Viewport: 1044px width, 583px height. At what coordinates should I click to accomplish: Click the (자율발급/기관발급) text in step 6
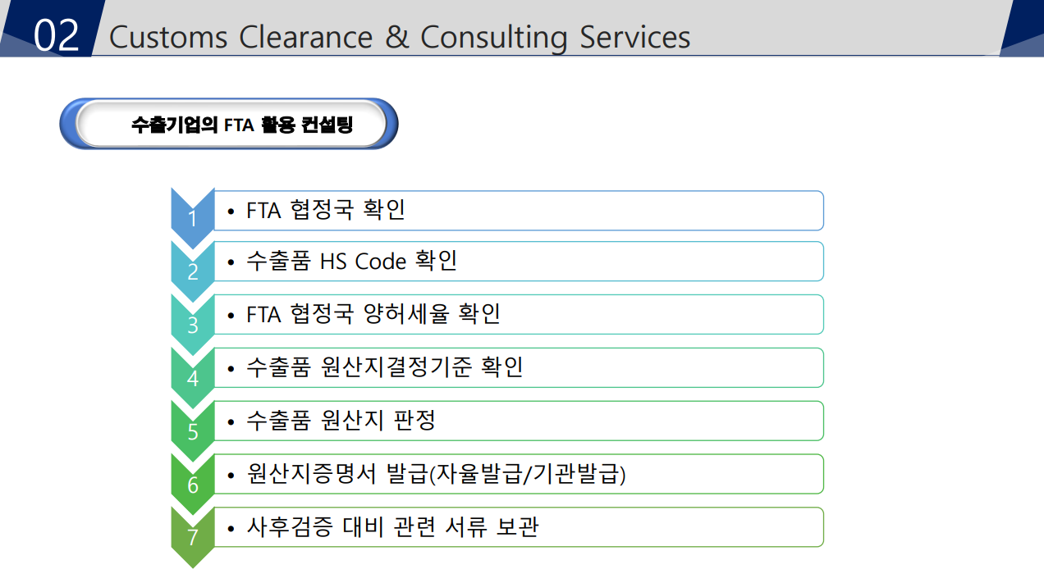pyautogui.click(x=528, y=475)
